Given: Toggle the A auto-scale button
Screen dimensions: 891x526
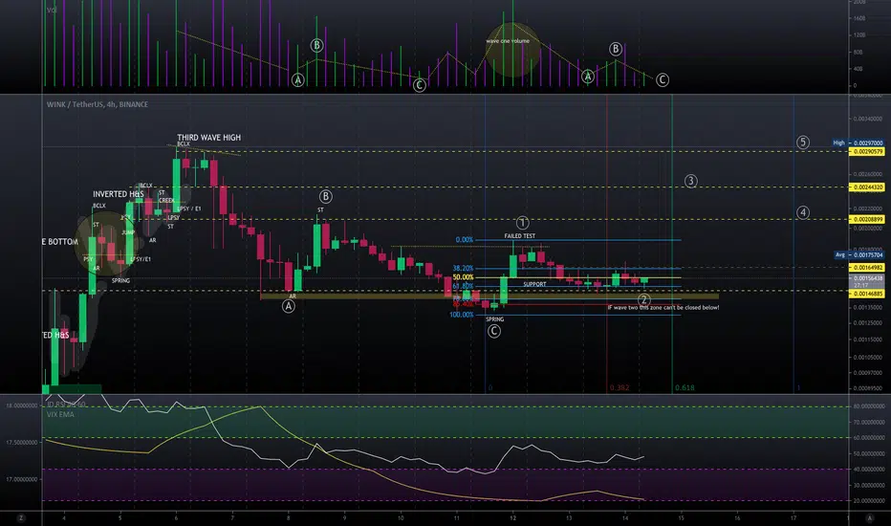Looking at the screenshot, I should click(869, 518).
